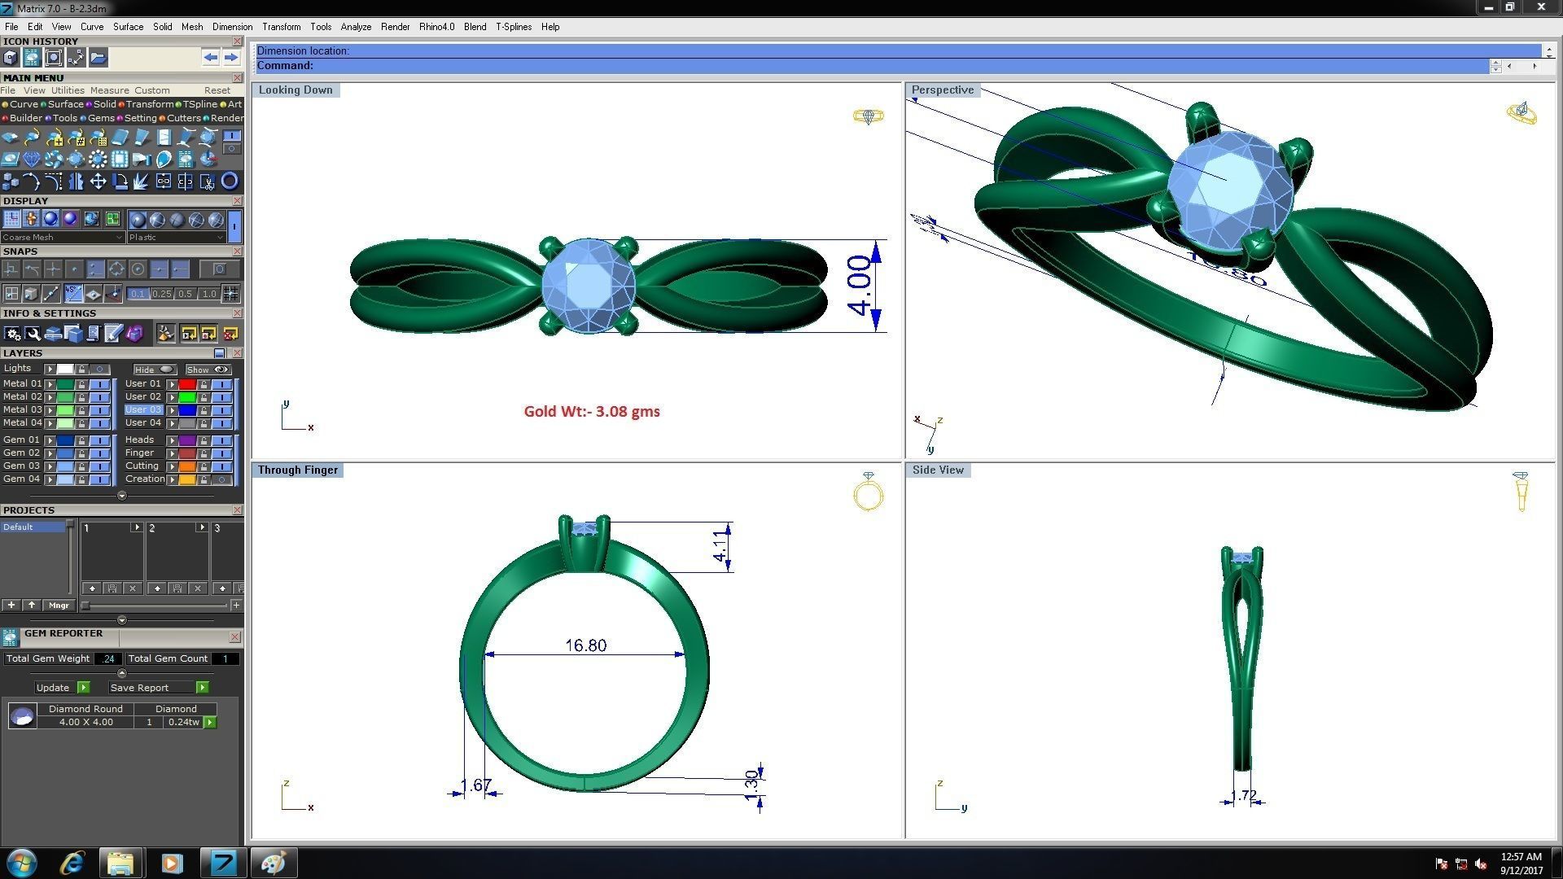
Task: Click the User 02 green color swatch
Action: [x=187, y=397]
